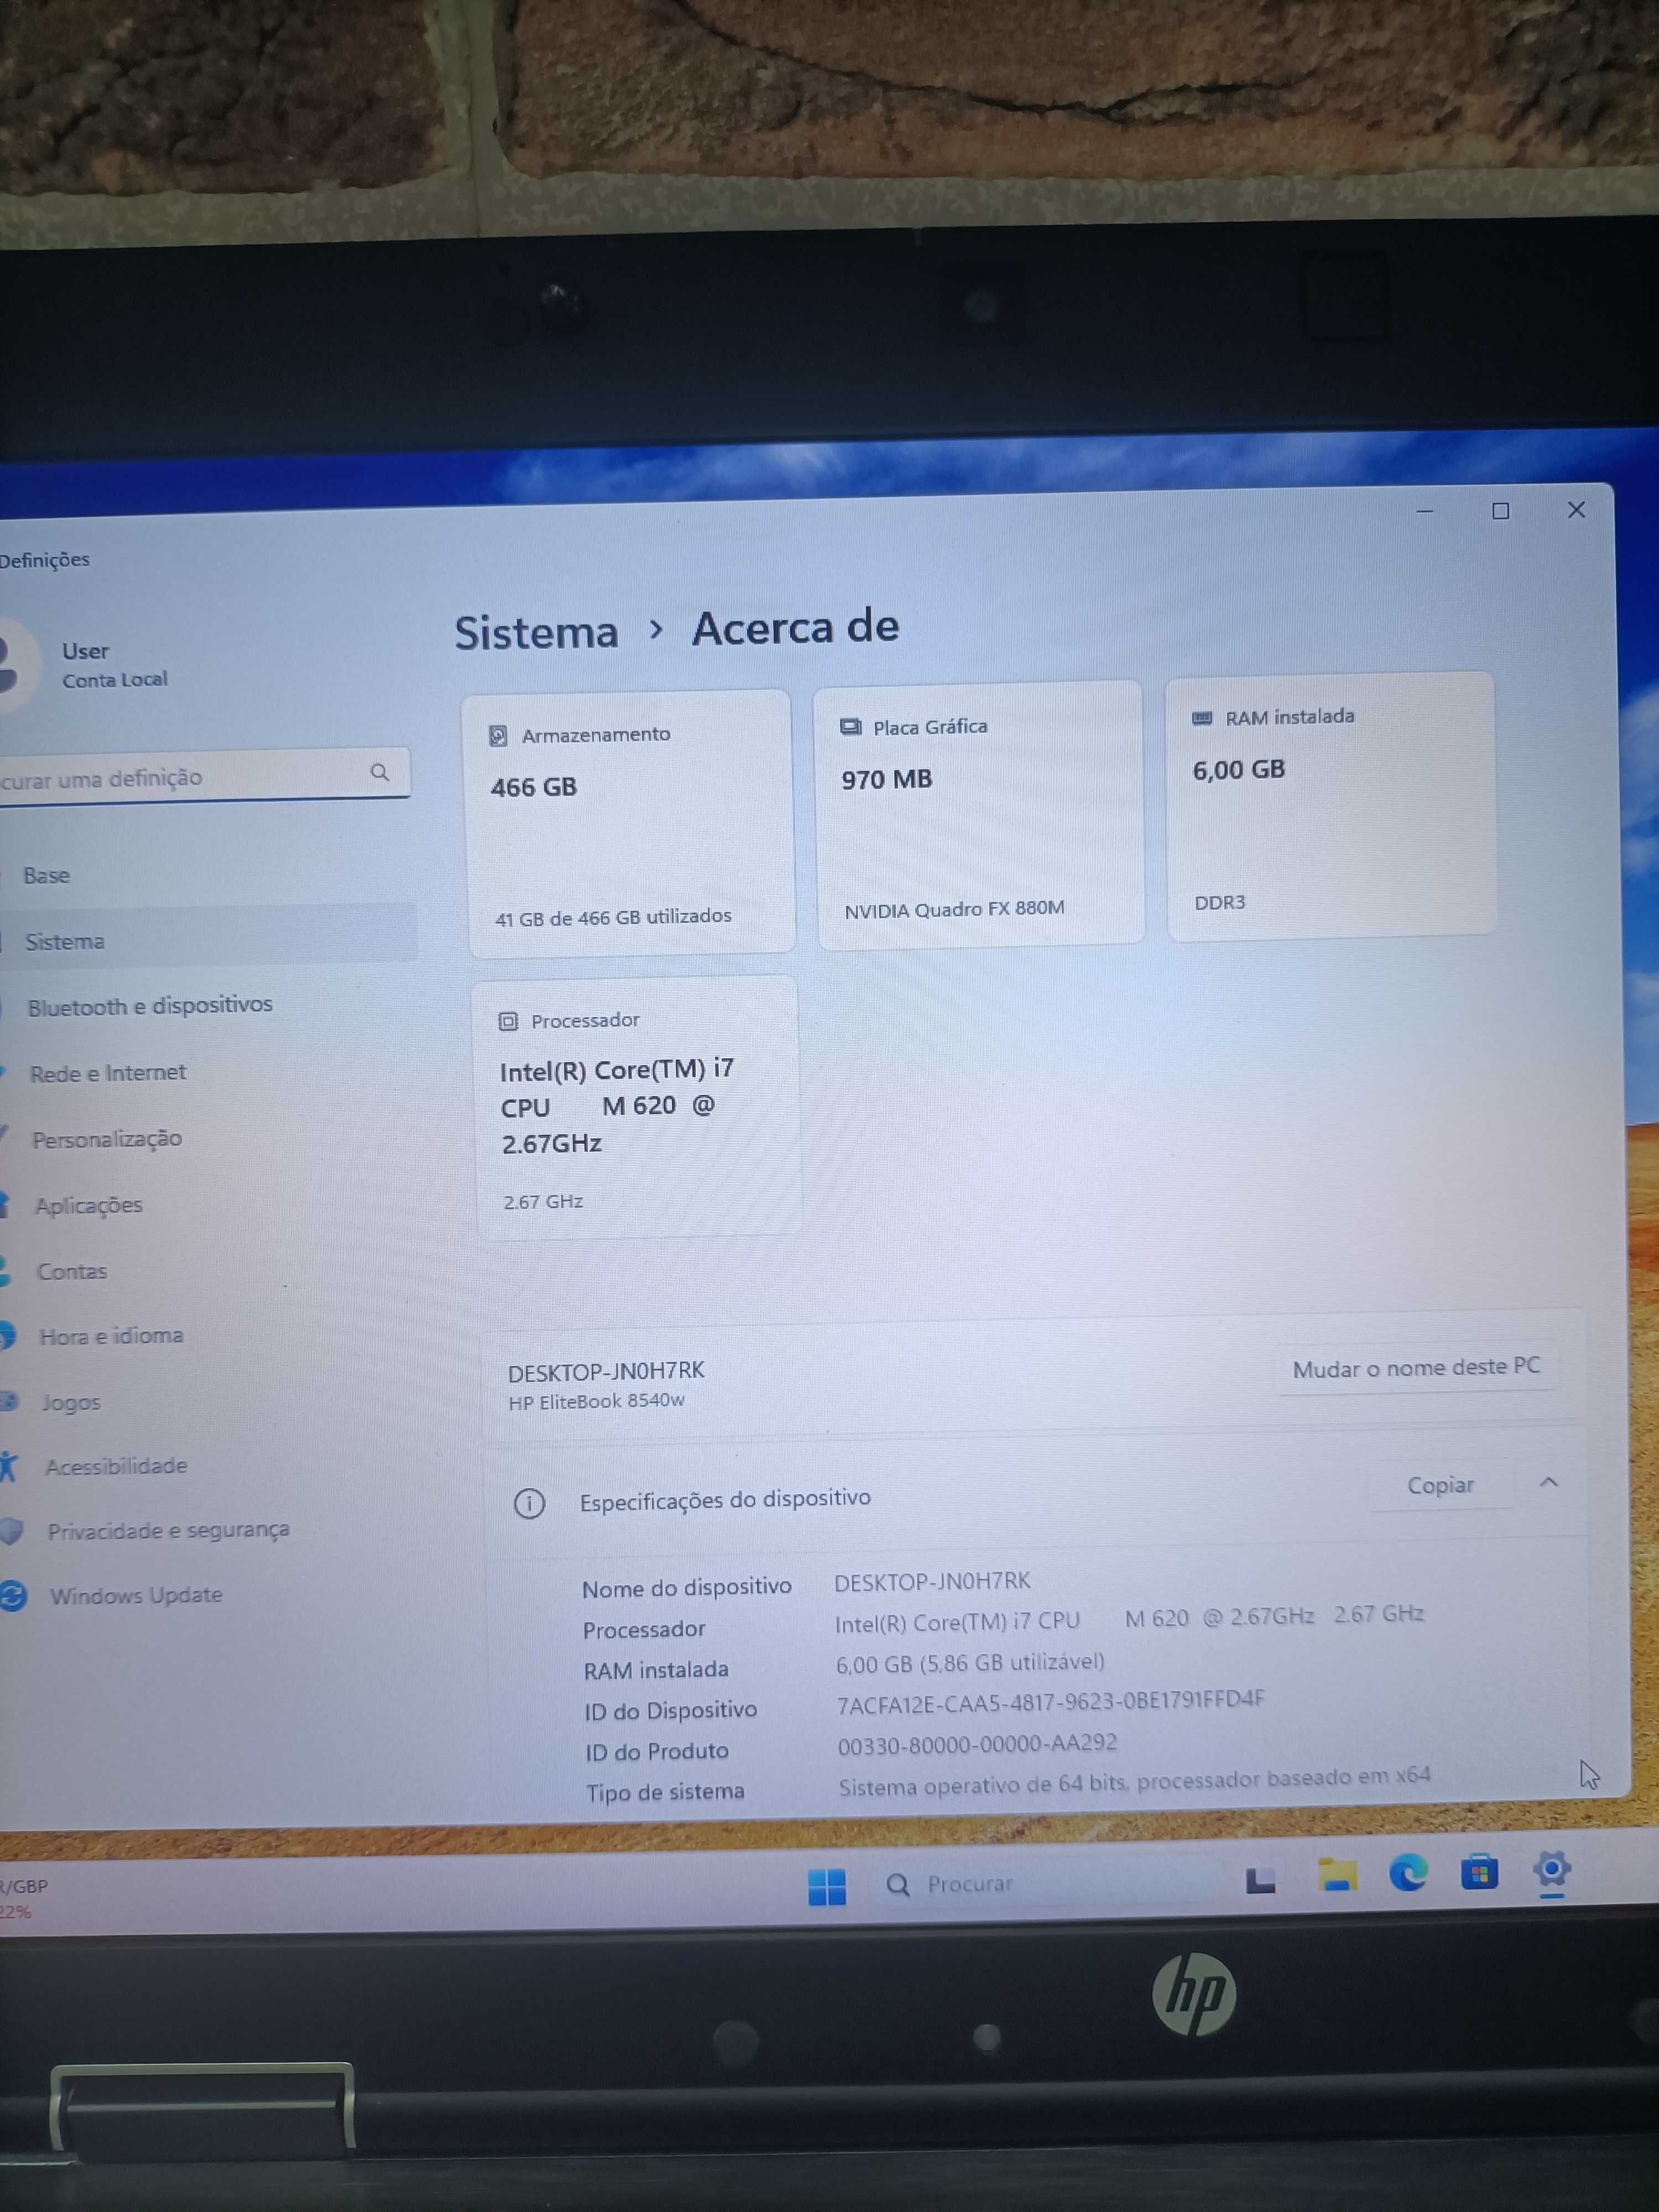Click the taskbar Procurar search box

(1040, 1883)
